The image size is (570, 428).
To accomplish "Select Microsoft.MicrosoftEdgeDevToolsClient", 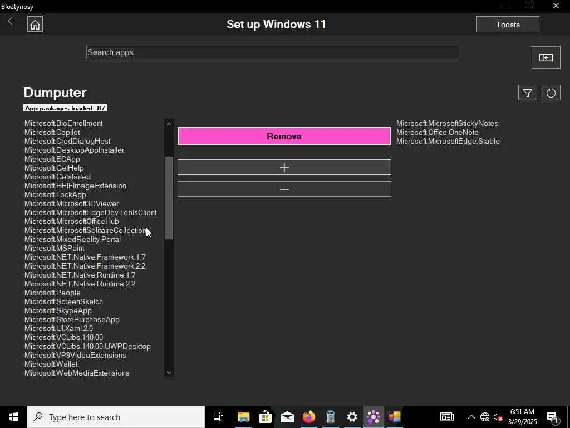I will (91, 212).
